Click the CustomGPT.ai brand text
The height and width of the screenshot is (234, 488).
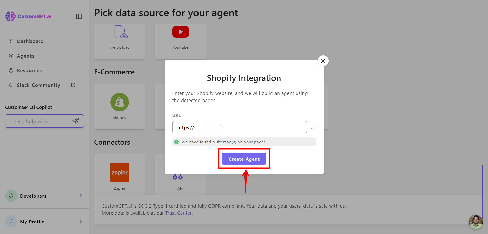[x=35, y=16]
